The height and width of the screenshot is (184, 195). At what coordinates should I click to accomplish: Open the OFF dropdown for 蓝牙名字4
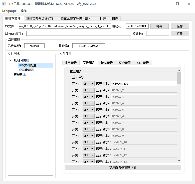click(89, 103)
